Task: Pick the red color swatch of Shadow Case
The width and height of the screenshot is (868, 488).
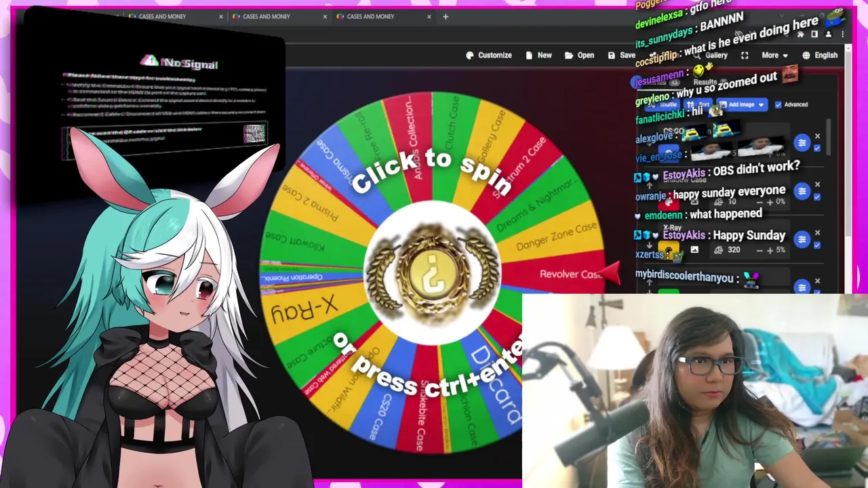Action: [x=669, y=203]
